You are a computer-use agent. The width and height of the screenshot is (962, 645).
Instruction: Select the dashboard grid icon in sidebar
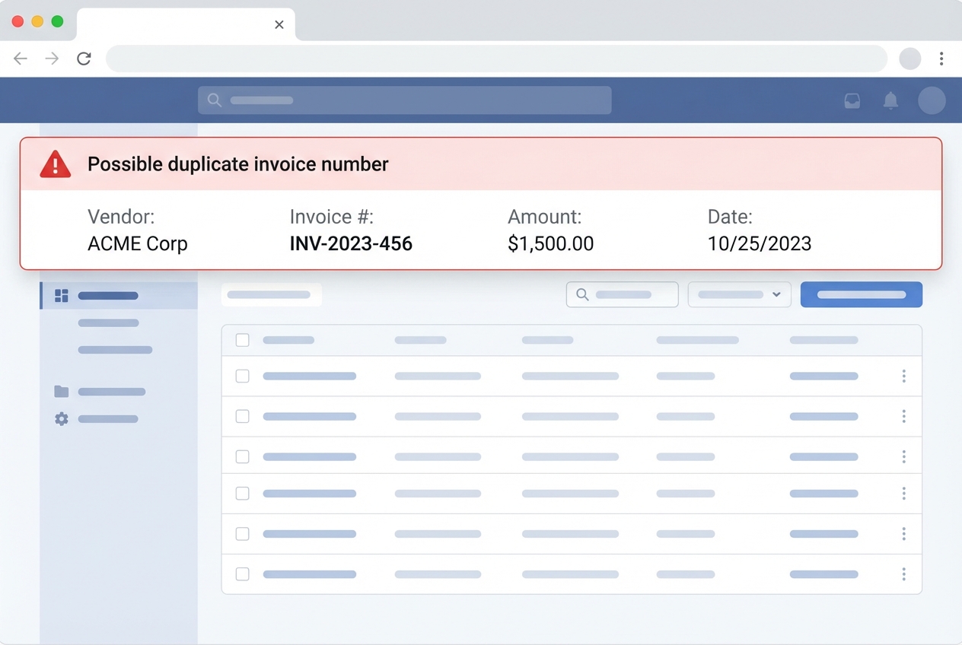pyautogui.click(x=60, y=295)
